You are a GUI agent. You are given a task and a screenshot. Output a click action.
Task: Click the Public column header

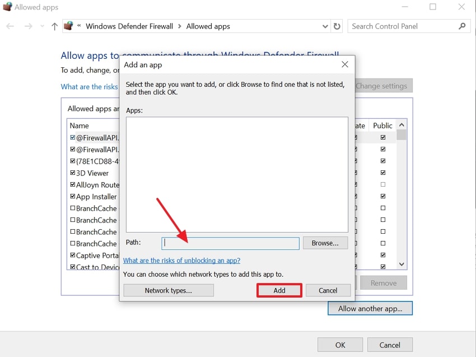382,126
